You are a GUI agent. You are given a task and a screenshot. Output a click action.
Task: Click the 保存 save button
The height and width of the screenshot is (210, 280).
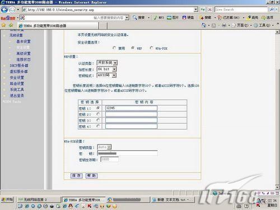[x=76, y=176]
